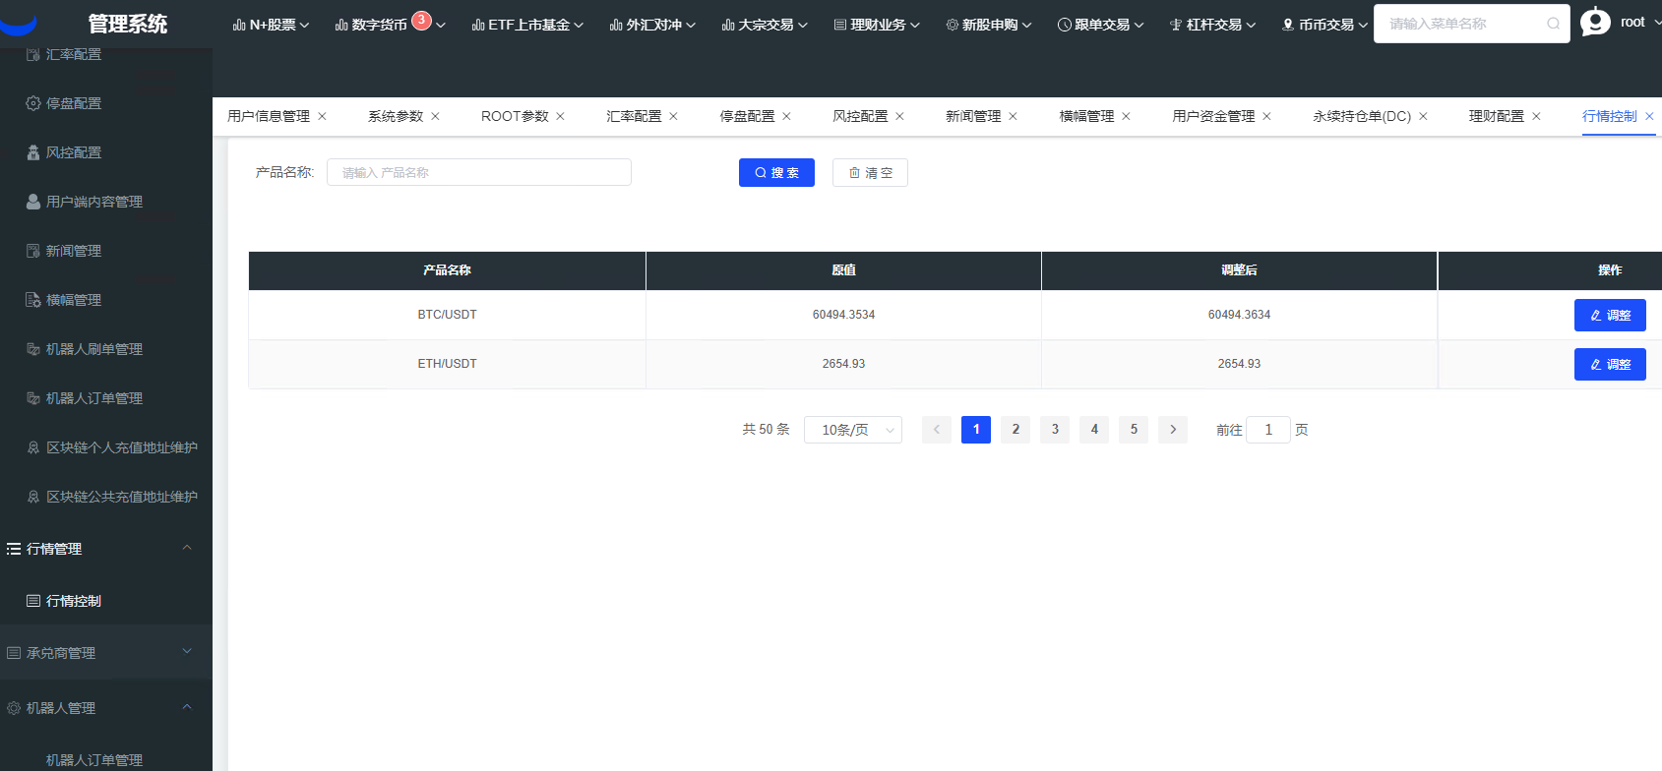Click 调整 for the BTC/USDT row
The image size is (1662, 771).
point(1609,316)
